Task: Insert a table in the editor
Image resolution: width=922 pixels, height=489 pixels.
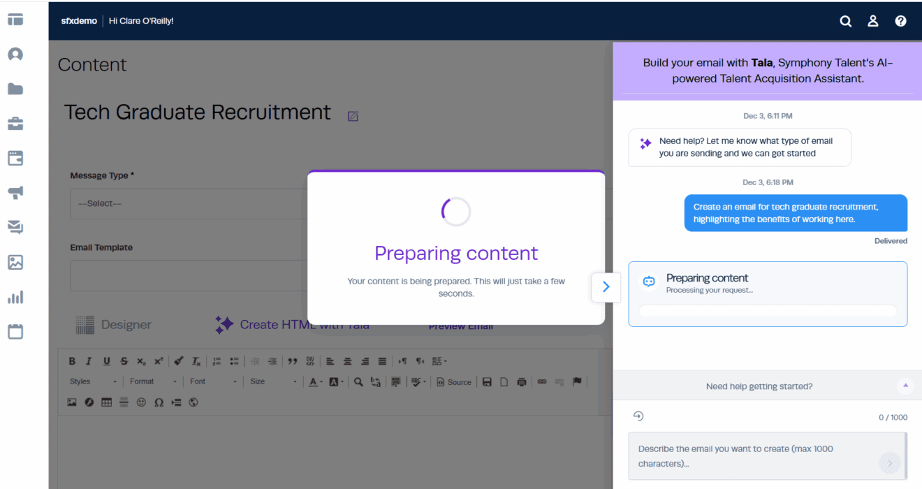Action: click(x=106, y=402)
